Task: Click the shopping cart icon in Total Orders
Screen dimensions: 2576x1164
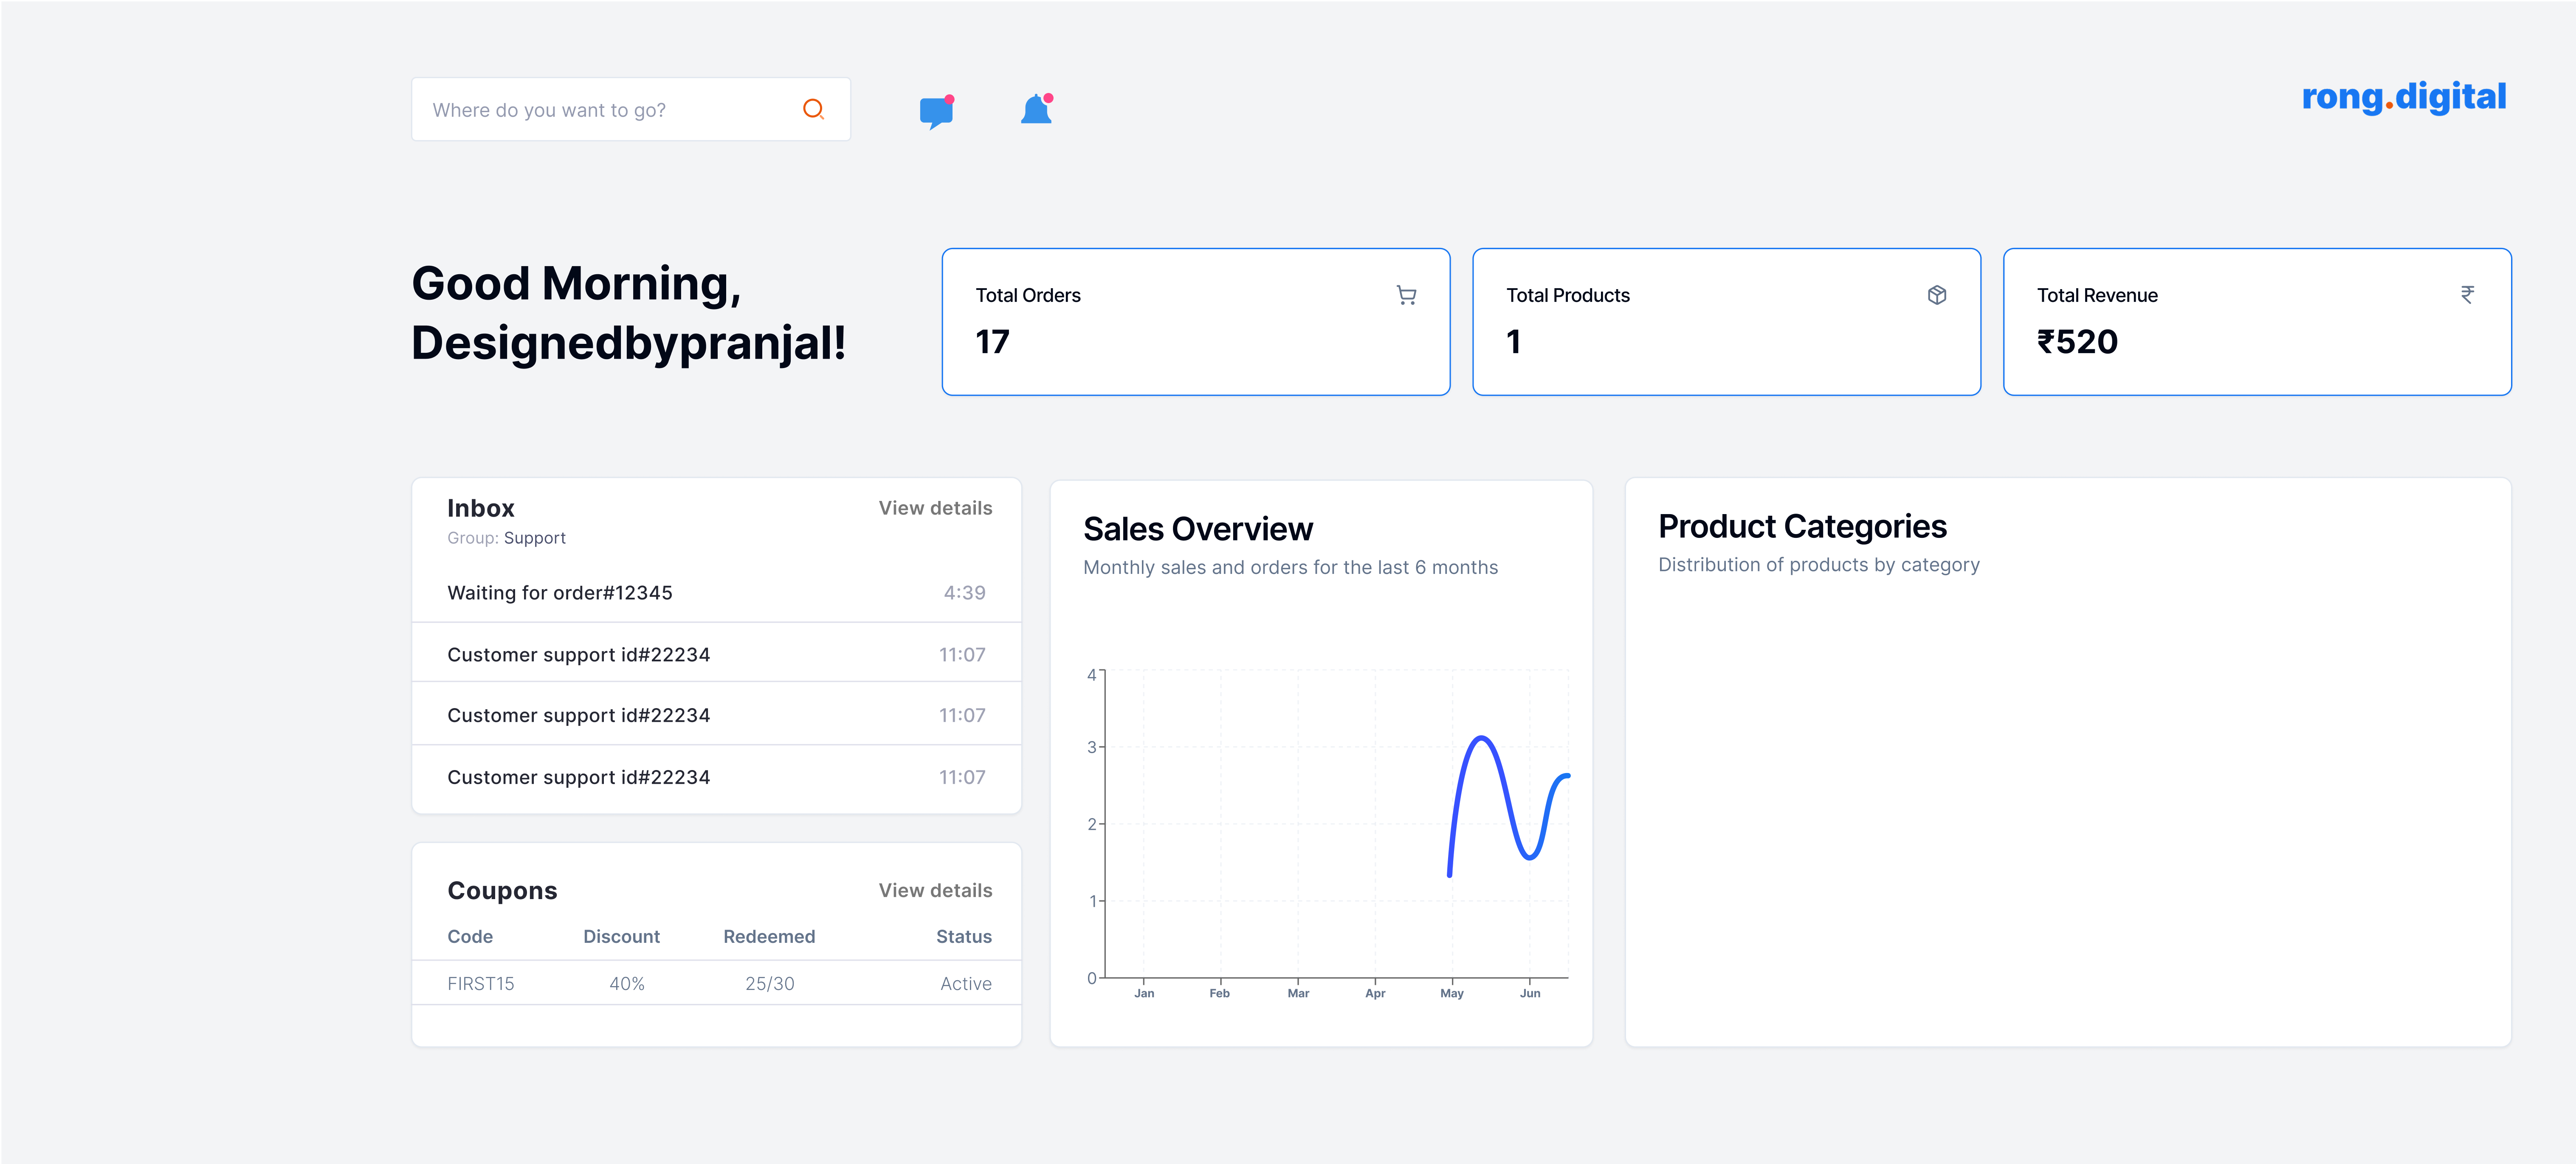Action: [x=1406, y=295]
